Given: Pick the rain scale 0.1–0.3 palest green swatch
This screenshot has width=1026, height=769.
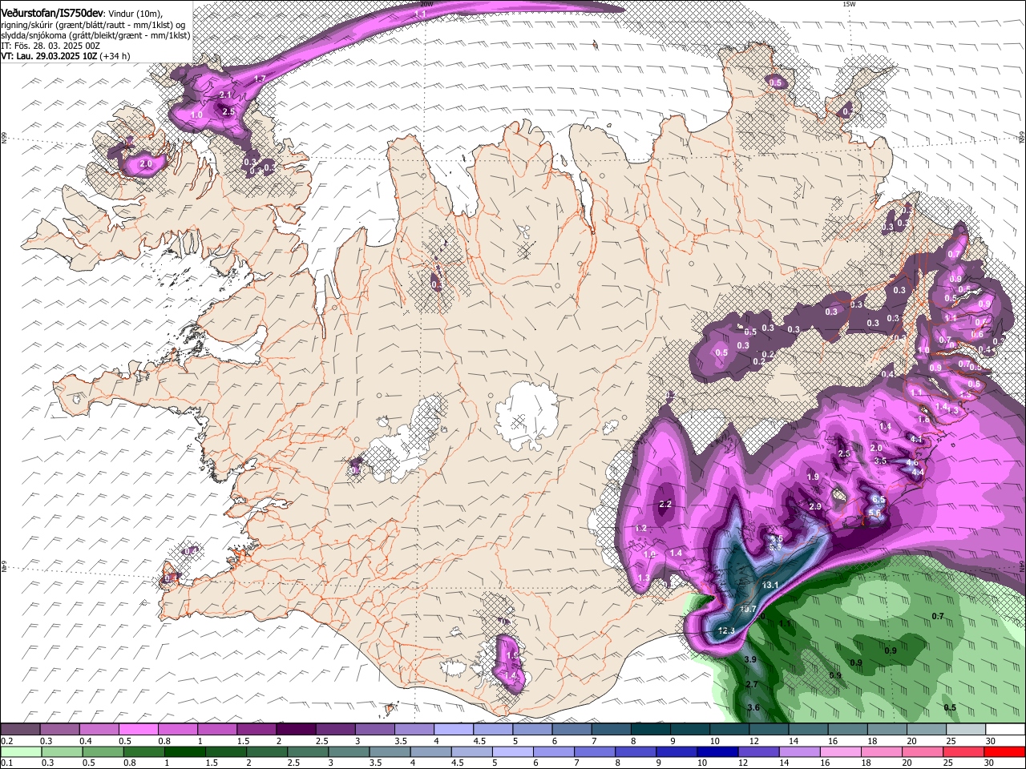Looking at the screenshot, I should [x=21, y=752].
